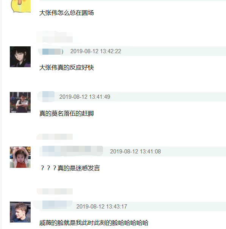Click the timestamp 2019-08-12 13:41:49

tap(84, 97)
